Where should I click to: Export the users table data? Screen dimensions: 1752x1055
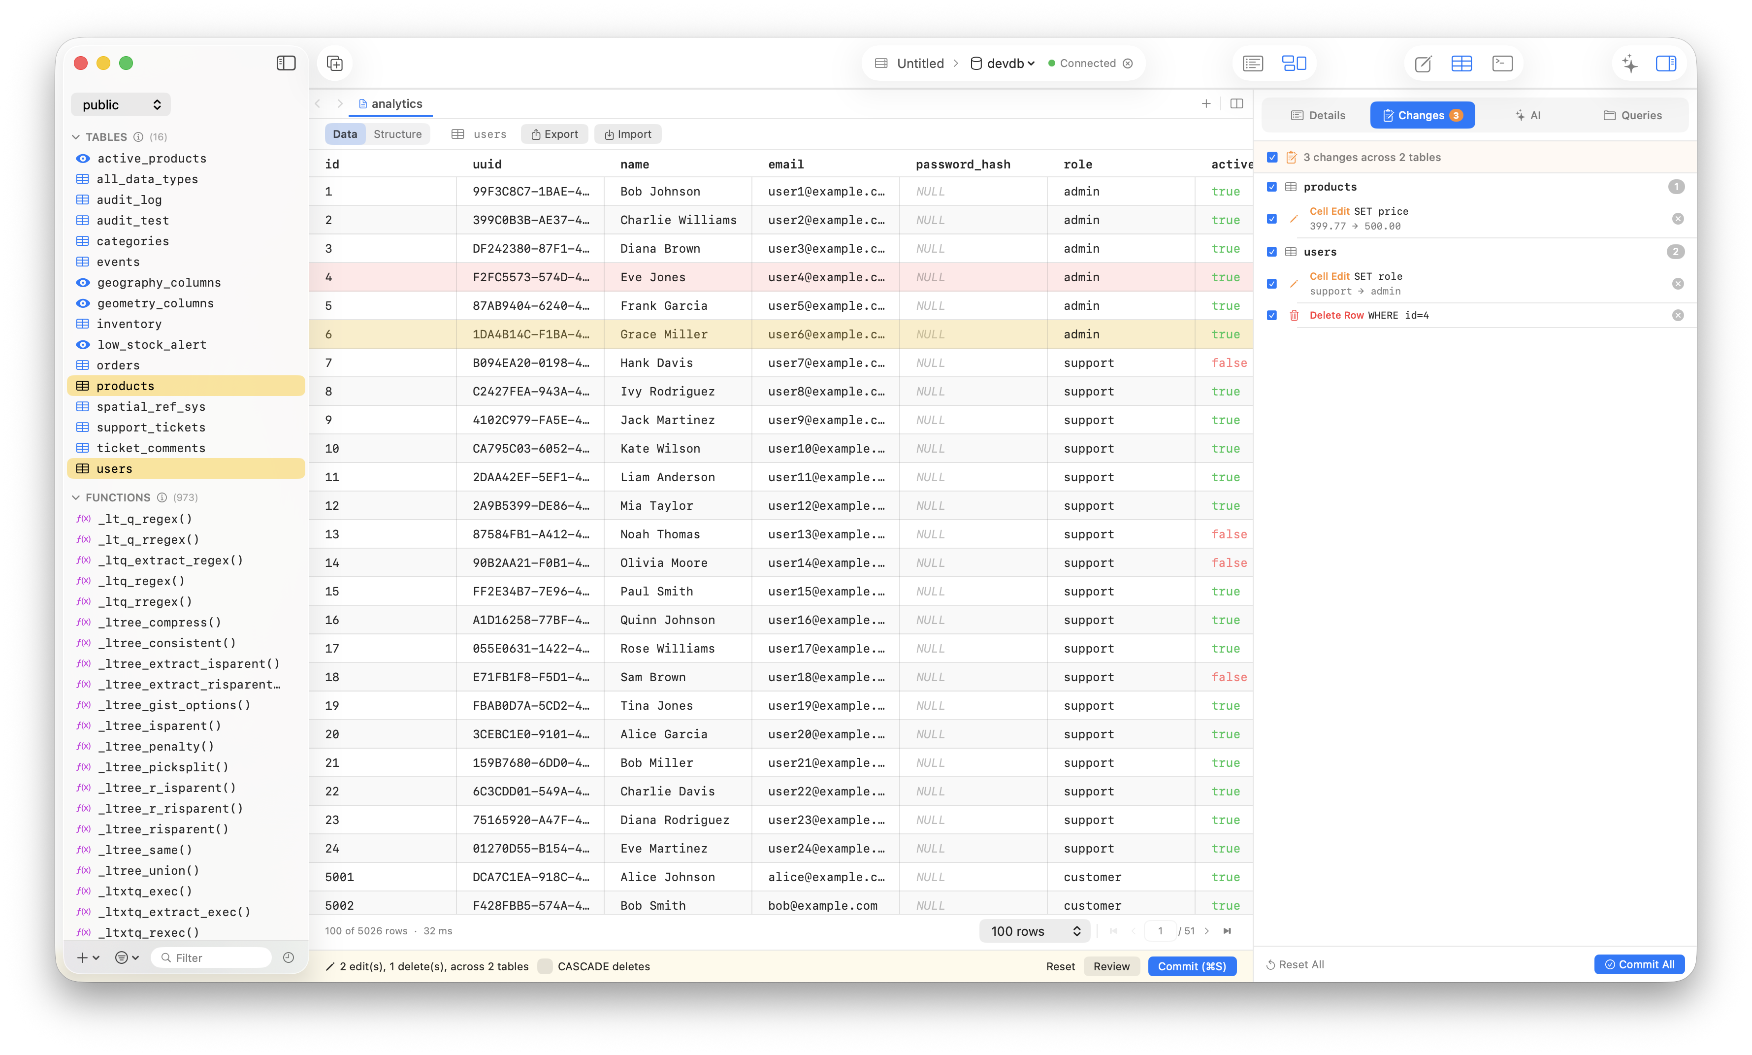pyautogui.click(x=554, y=133)
